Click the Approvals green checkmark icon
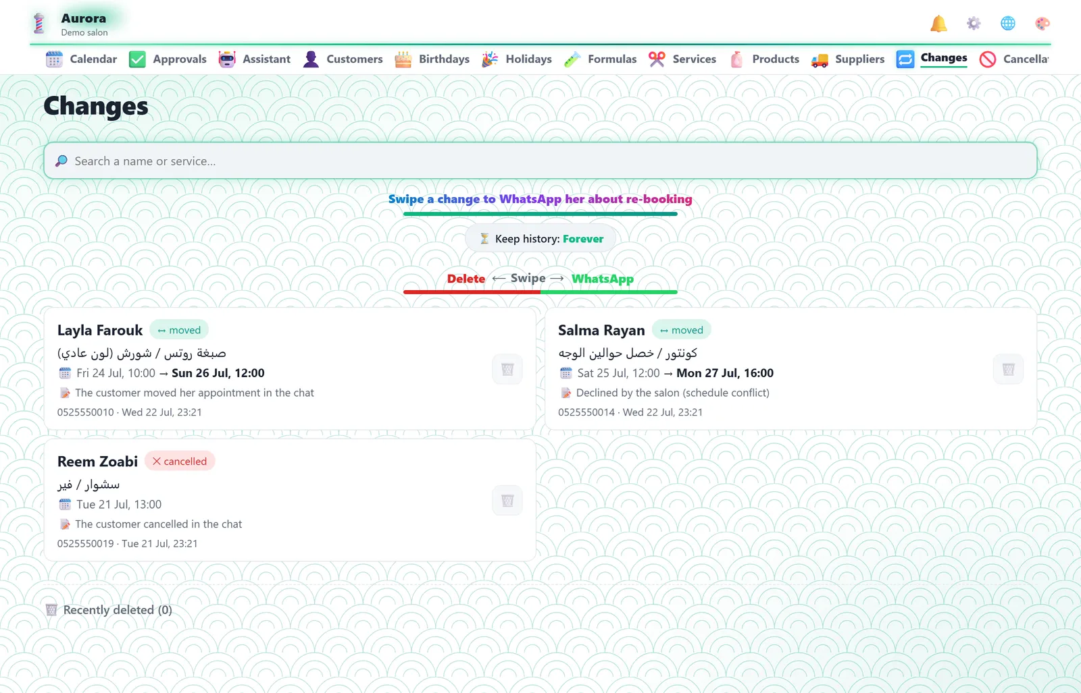 (x=137, y=59)
